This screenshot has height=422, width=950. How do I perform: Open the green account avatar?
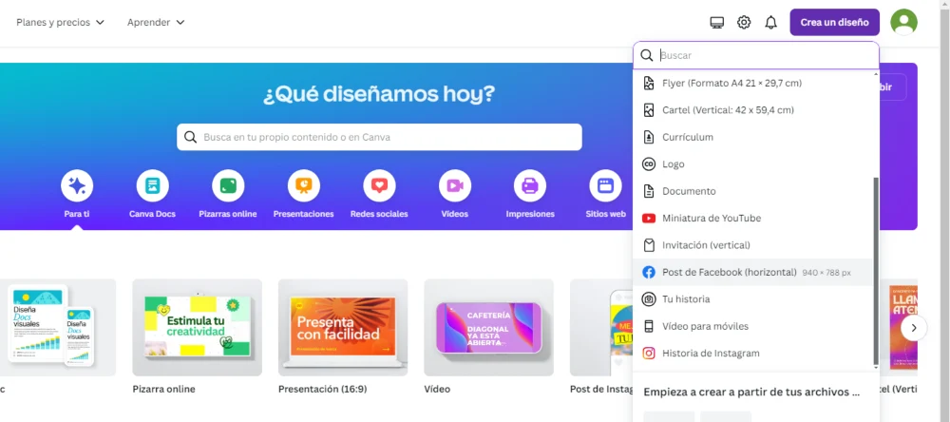903,23
